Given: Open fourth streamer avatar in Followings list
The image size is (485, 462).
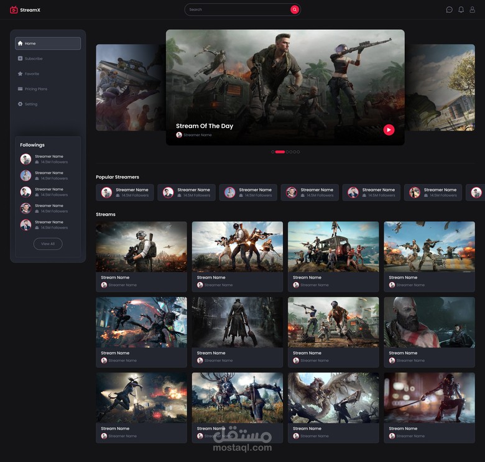Looking at the screenshot, I should (25, 208).
